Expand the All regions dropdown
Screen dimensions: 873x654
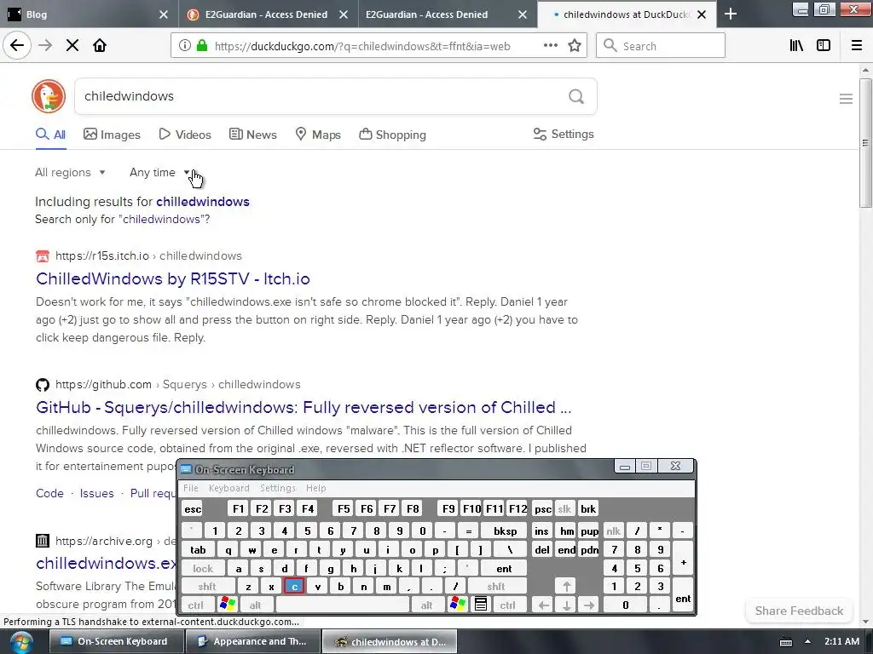(x=70, y=172)
